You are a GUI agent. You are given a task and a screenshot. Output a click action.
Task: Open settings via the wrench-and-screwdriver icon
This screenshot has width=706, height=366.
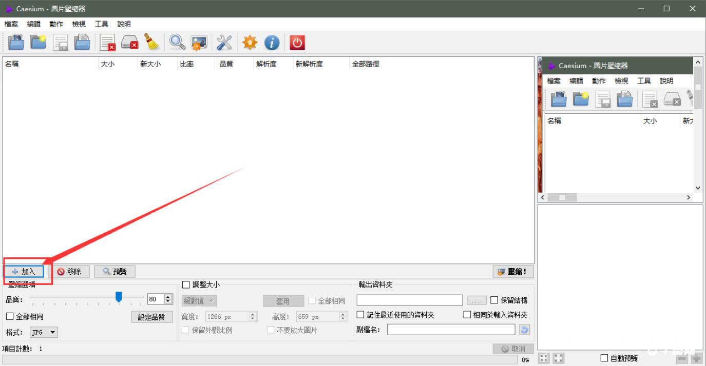[224, 43]
